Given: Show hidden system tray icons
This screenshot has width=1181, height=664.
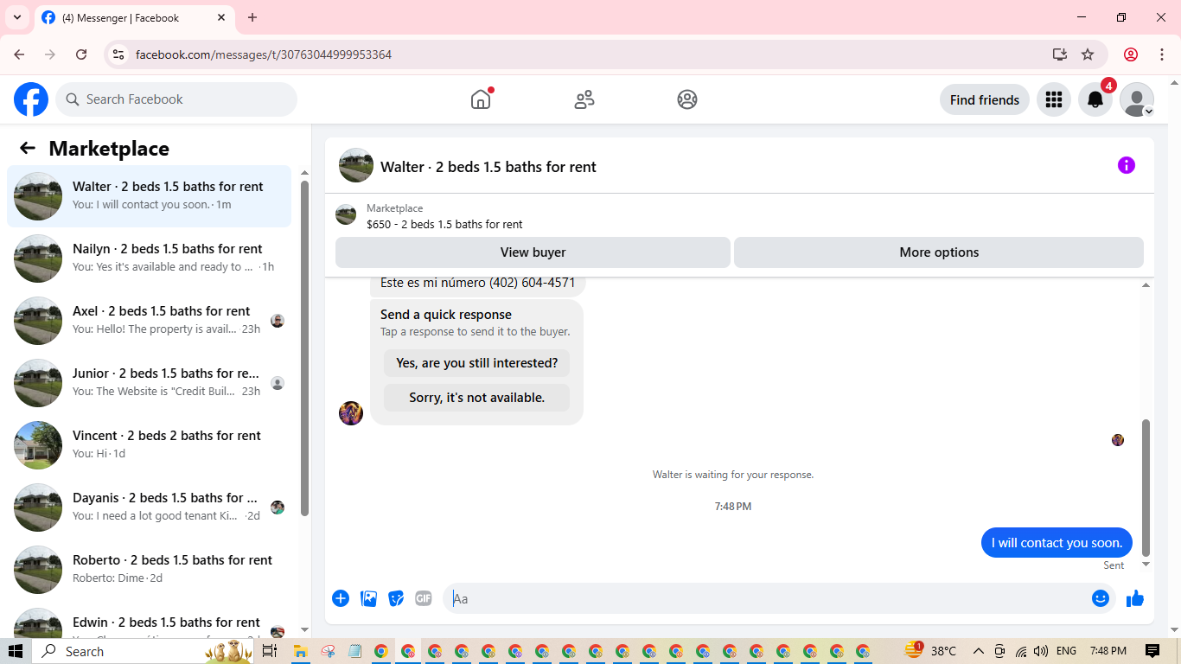Looking at the screenshot, I should 979,651.
